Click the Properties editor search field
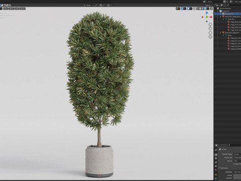 (234, 145)
